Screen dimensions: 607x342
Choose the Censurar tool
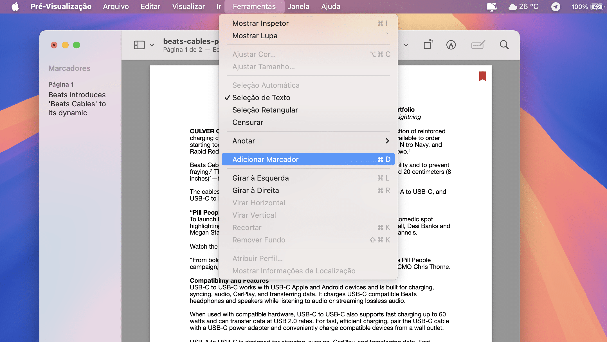pyautogui.click(x=308, y=122)
